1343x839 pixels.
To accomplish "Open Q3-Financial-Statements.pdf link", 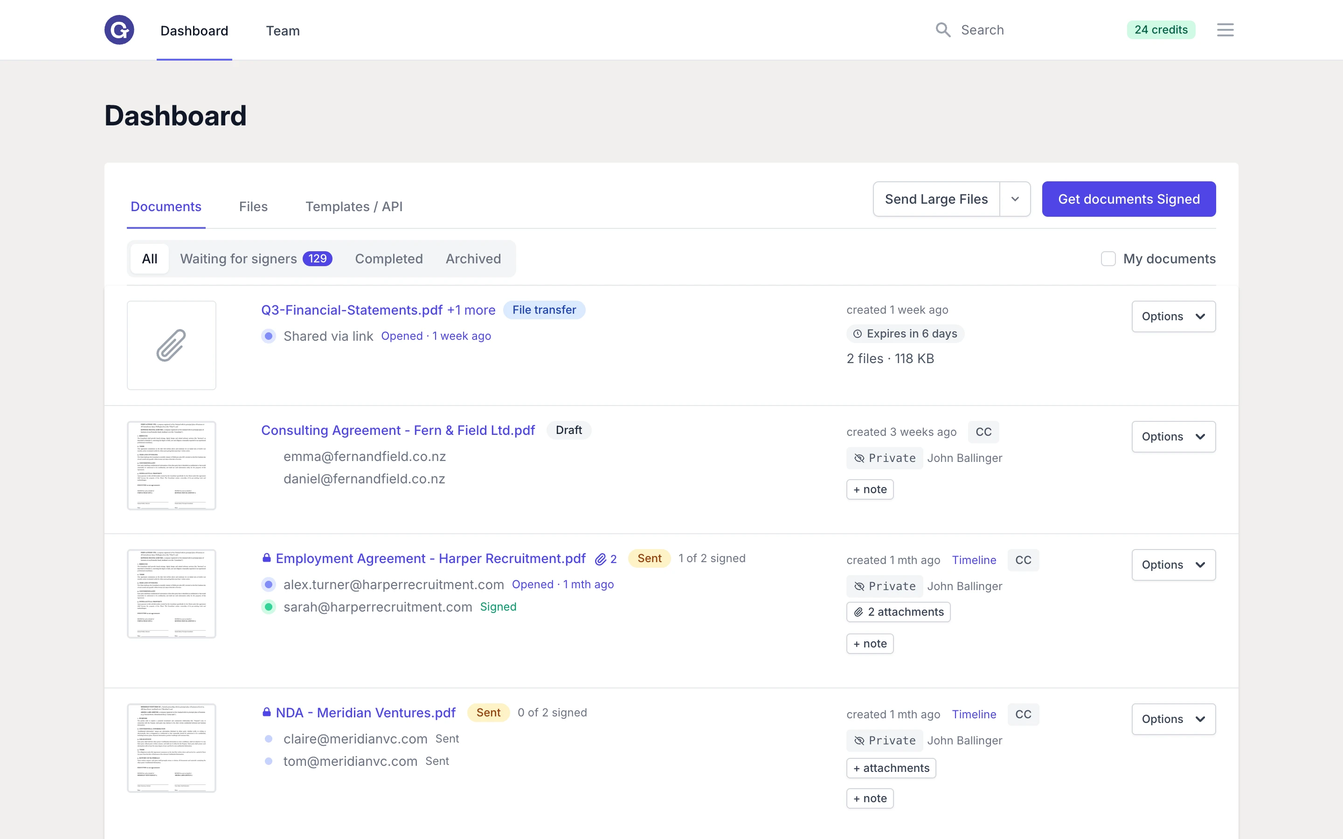I will click(352, 309).
